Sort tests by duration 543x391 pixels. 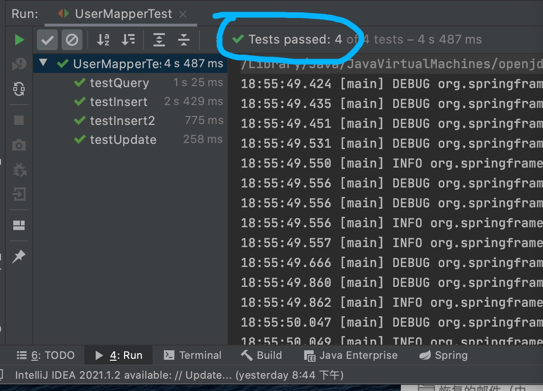(x=128, y=40)
